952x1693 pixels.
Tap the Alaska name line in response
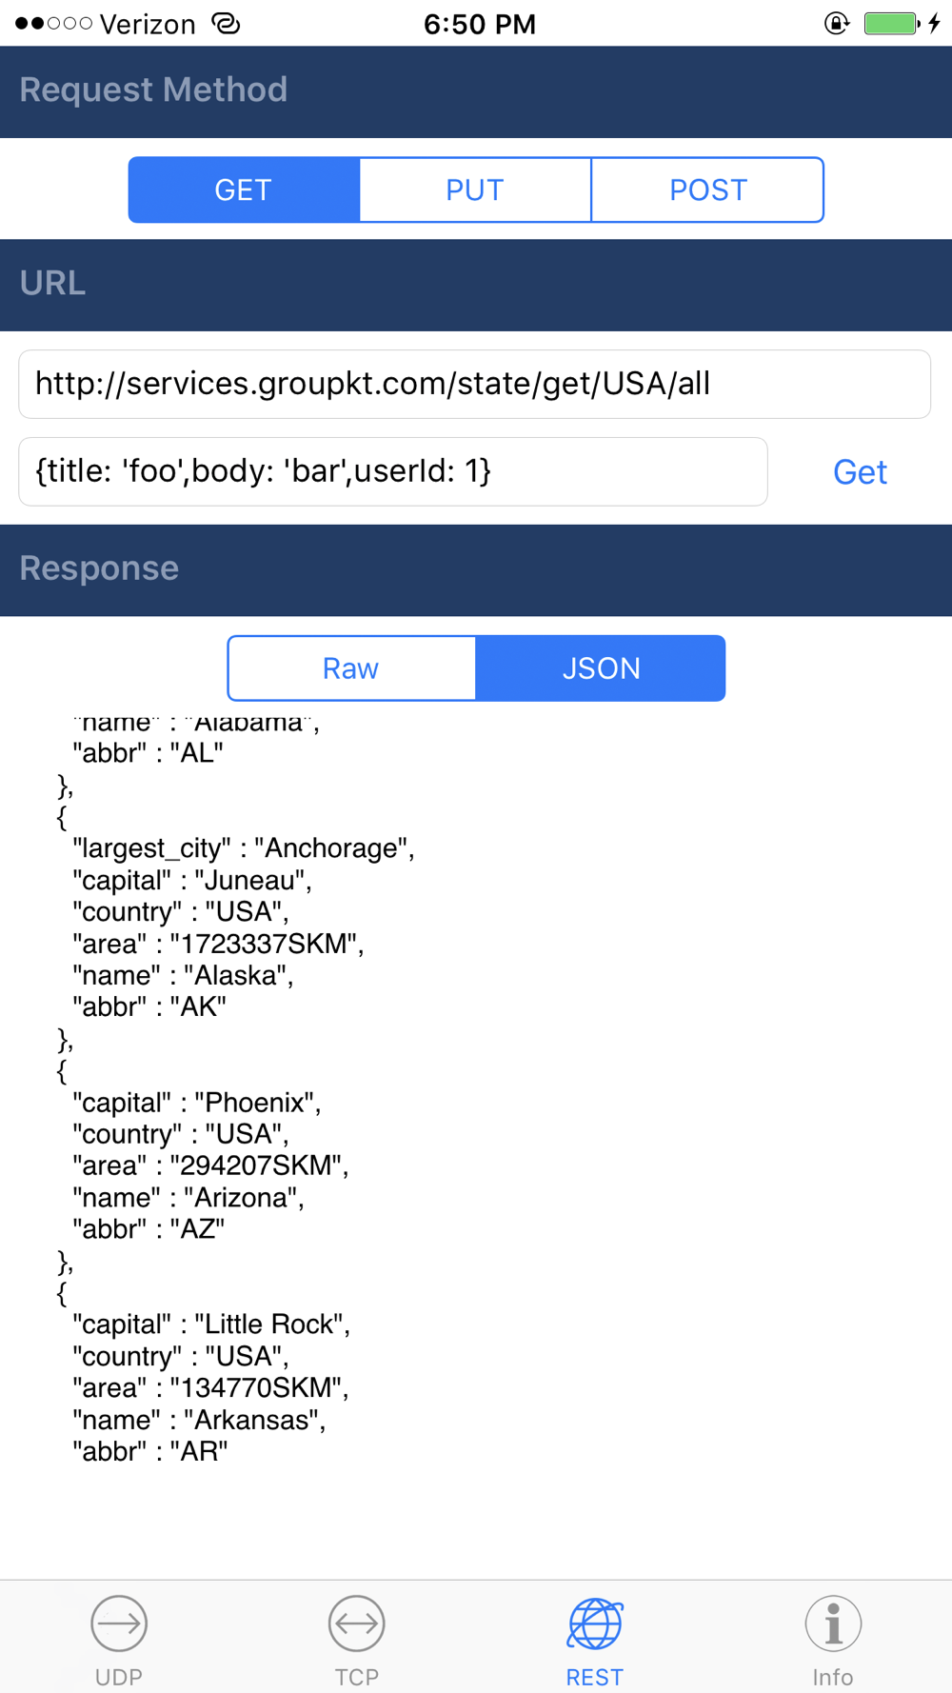click(183, 975)
